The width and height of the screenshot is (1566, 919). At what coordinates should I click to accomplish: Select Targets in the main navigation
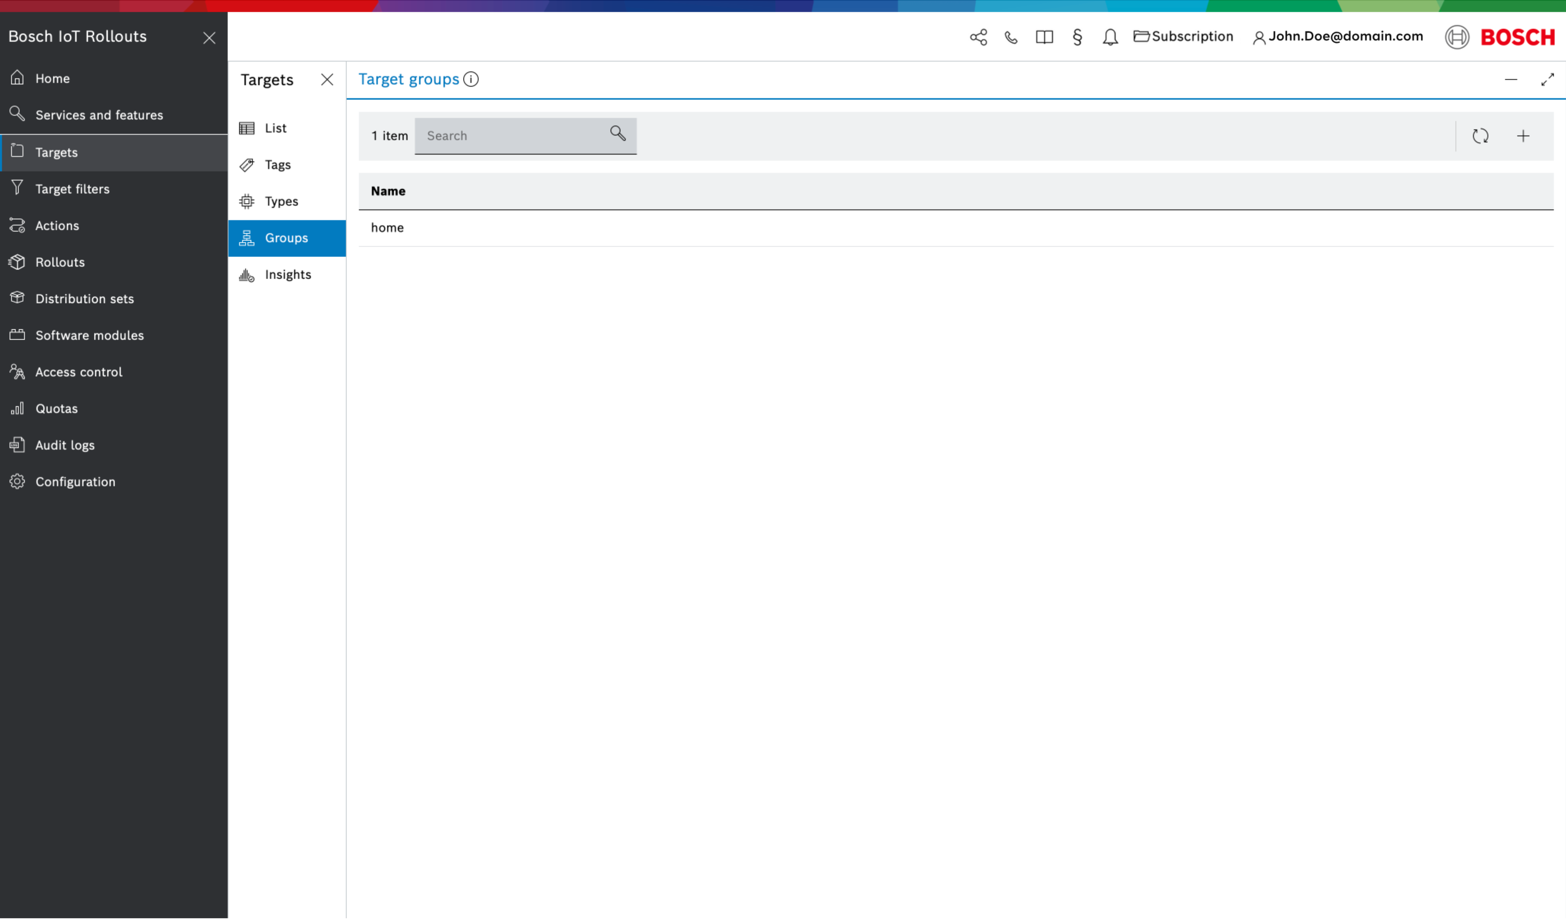114,152
